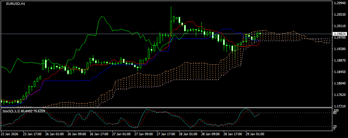This screenshot has height=138, width=348.
Task: Click the 27 Jan 17:00 time label
Action: coord(166,134)
